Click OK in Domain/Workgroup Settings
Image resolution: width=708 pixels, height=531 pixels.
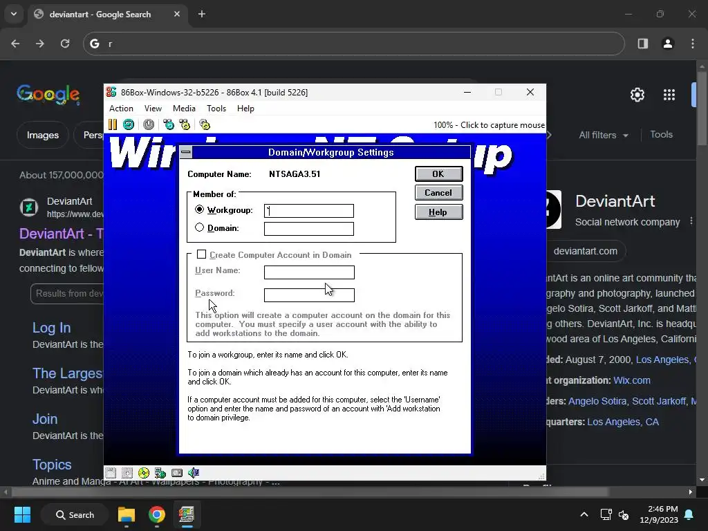click(438, 174)
